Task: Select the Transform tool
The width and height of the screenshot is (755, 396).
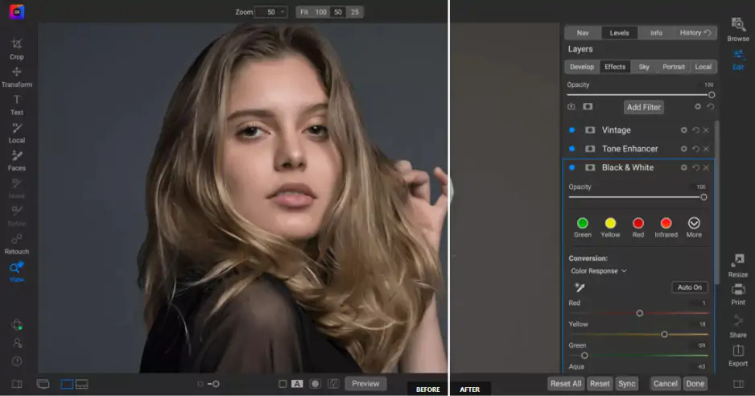Action: pos(17,72)
